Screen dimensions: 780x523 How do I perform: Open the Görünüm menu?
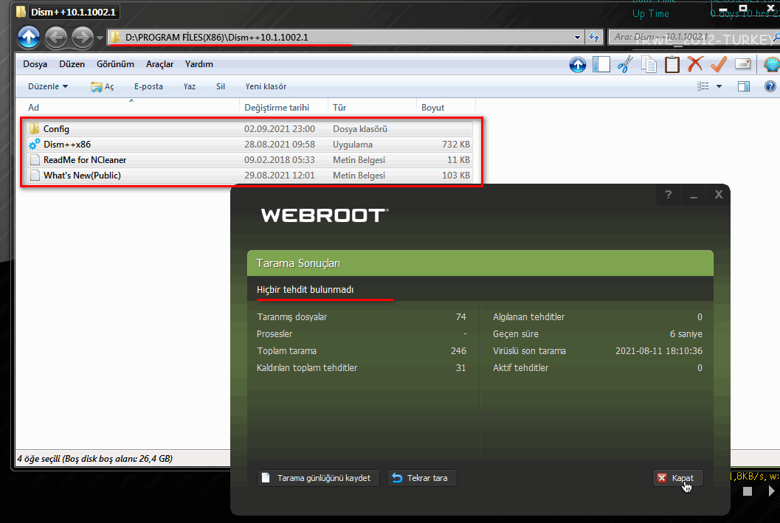(x=115, y=64)
